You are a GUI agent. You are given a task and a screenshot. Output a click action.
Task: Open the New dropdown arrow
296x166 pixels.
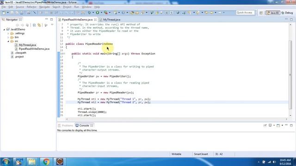[8, 12]
